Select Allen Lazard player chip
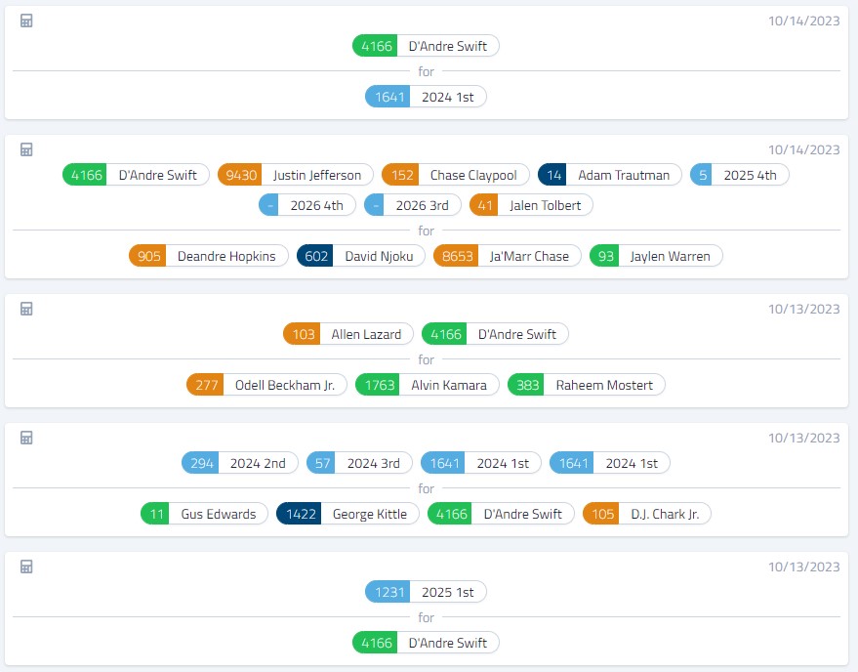Screen dimensions: 858x672 pos(348,334)
